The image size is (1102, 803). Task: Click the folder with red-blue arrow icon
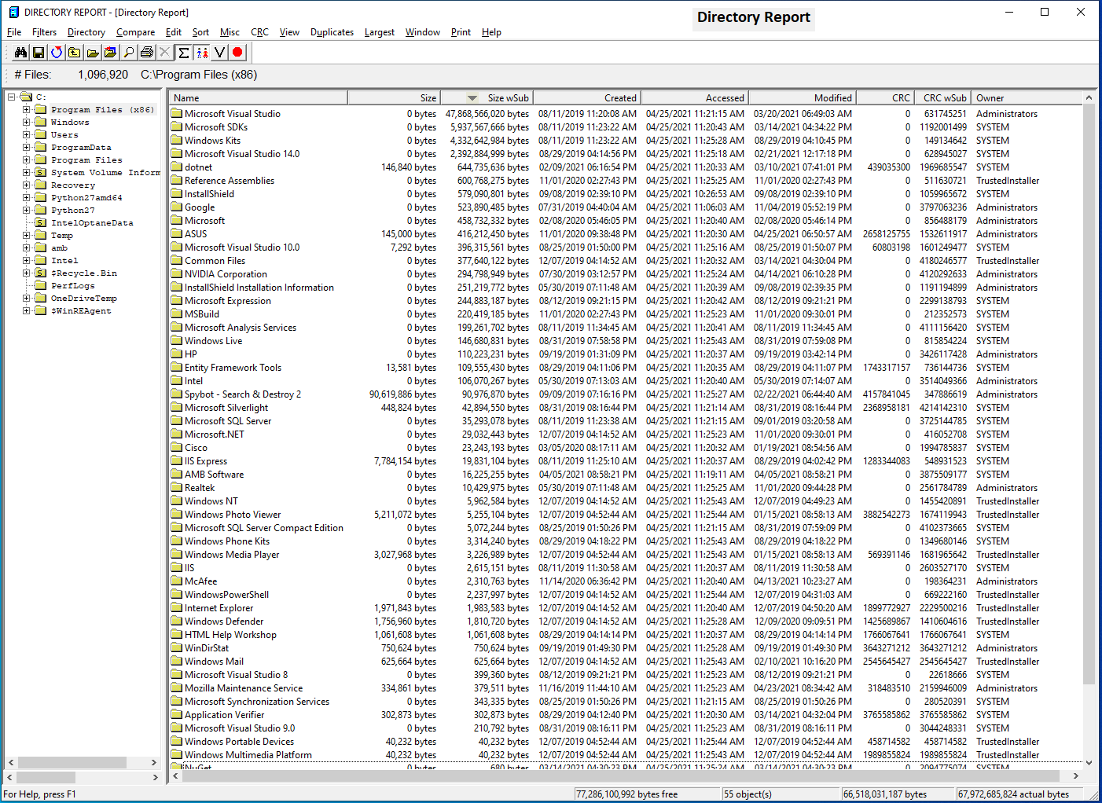click(111, 53)
